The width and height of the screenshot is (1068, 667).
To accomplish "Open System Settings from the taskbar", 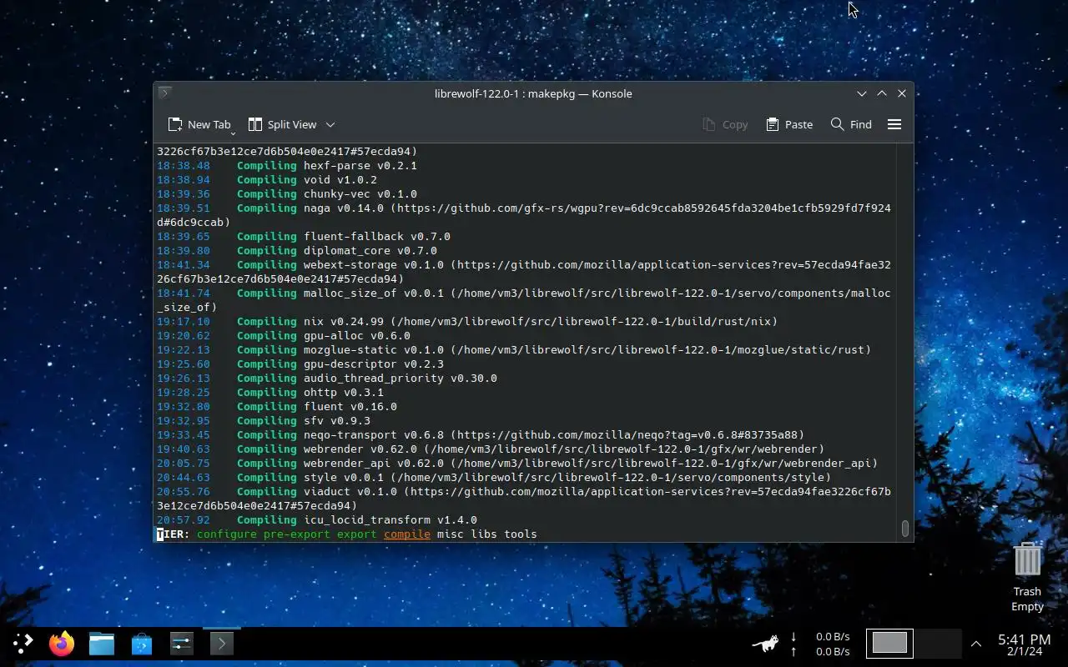I will (x=182, y=643).
